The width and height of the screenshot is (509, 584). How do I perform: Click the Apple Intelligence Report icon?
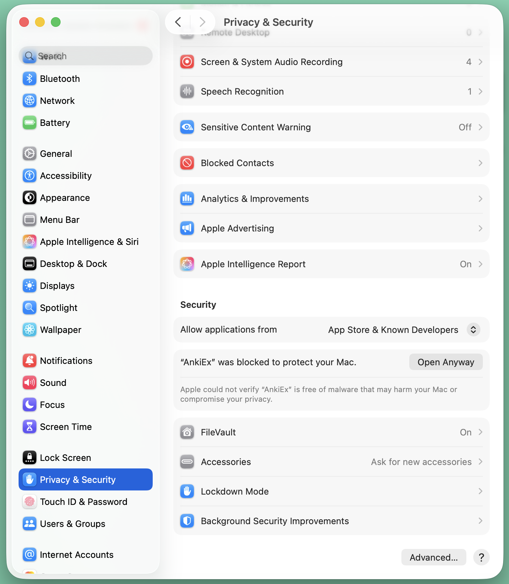(187, 264)
